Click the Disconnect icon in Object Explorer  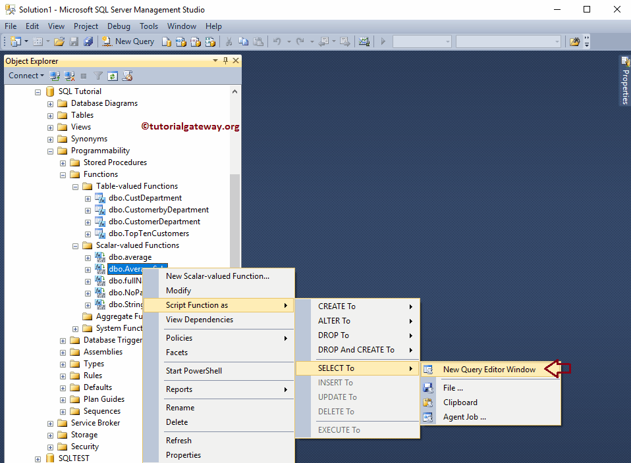[x=69, y=76]
